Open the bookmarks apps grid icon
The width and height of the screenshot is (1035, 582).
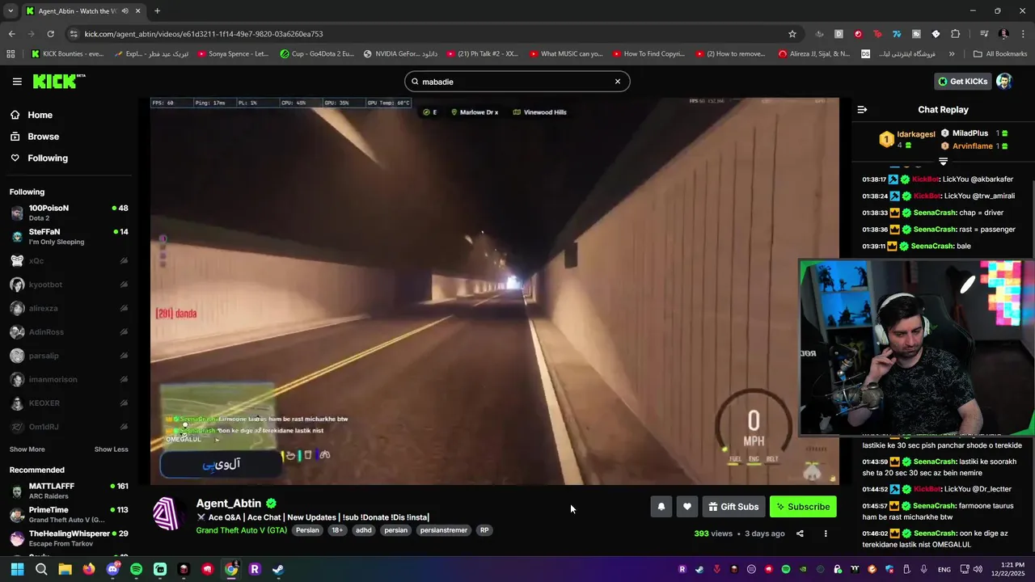point(11,54)
